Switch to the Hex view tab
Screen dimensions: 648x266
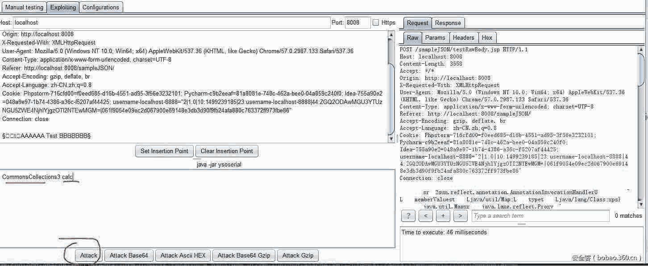pos(487,37)
